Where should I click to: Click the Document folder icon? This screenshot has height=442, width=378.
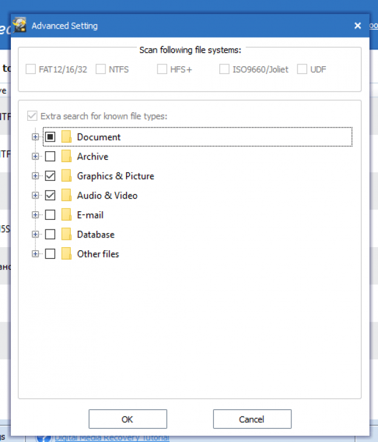click(x=66, y=137)
